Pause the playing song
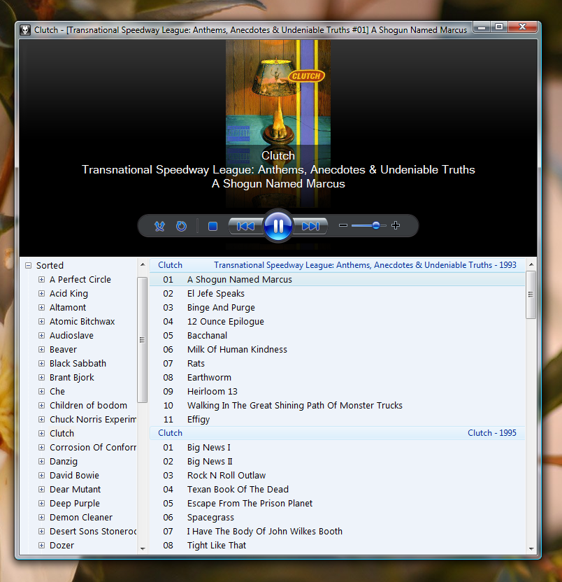Viewport: 562px width, 582px height. [x=278, y=226]
